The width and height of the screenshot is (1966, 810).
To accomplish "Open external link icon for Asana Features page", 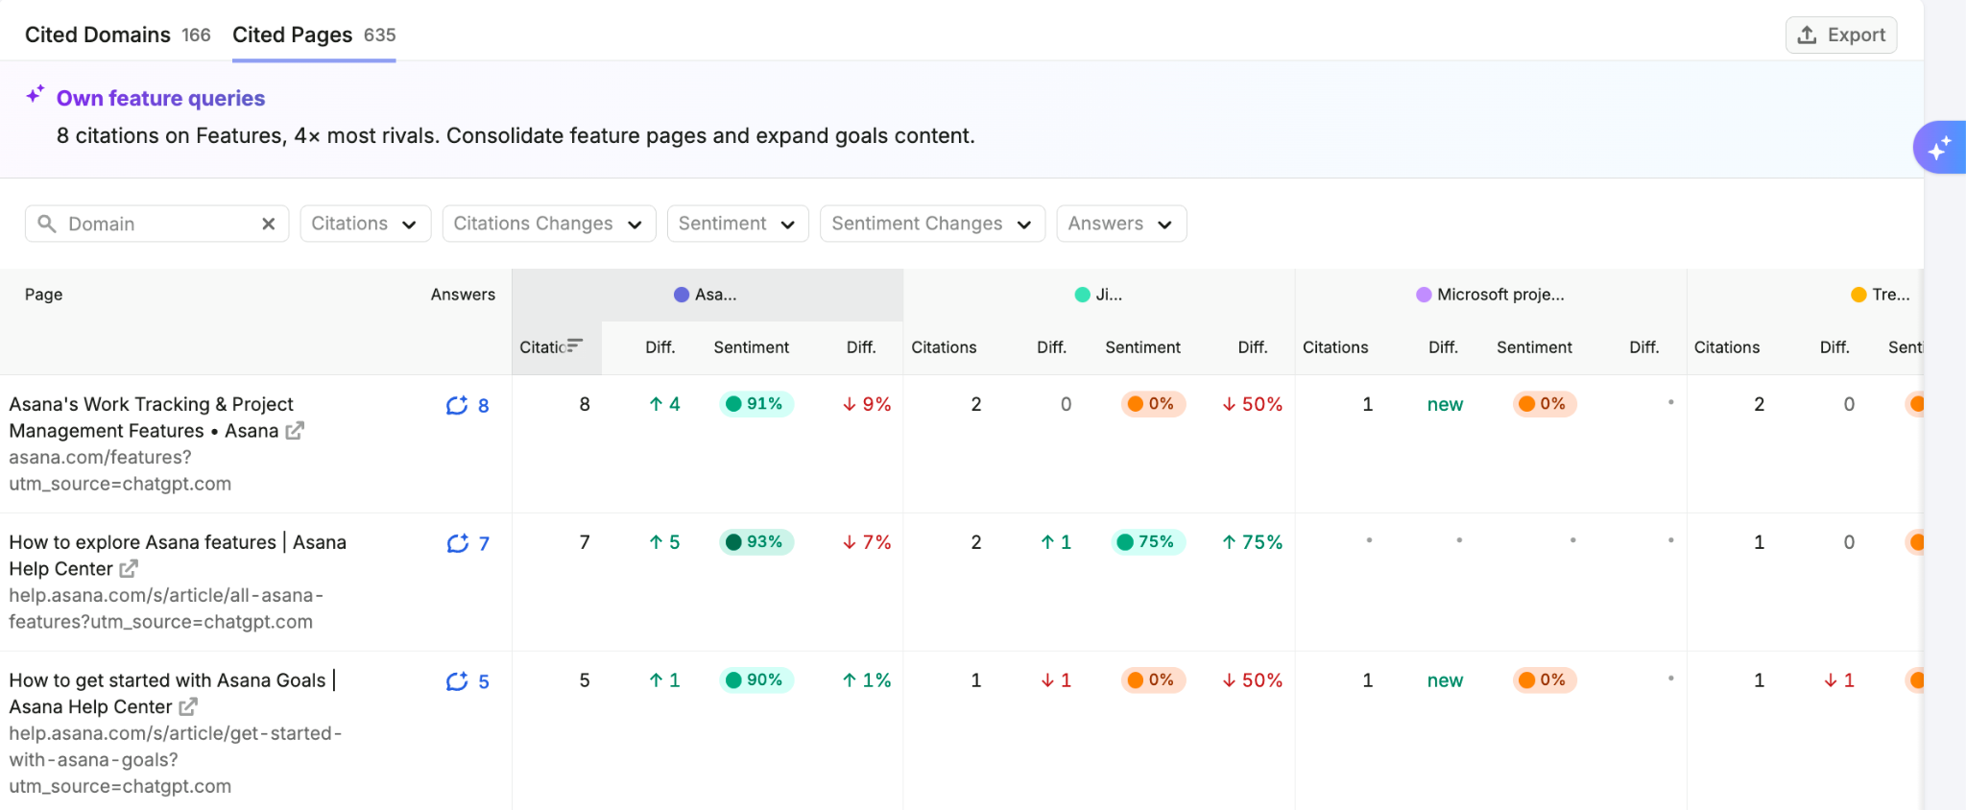I will 295,431.
